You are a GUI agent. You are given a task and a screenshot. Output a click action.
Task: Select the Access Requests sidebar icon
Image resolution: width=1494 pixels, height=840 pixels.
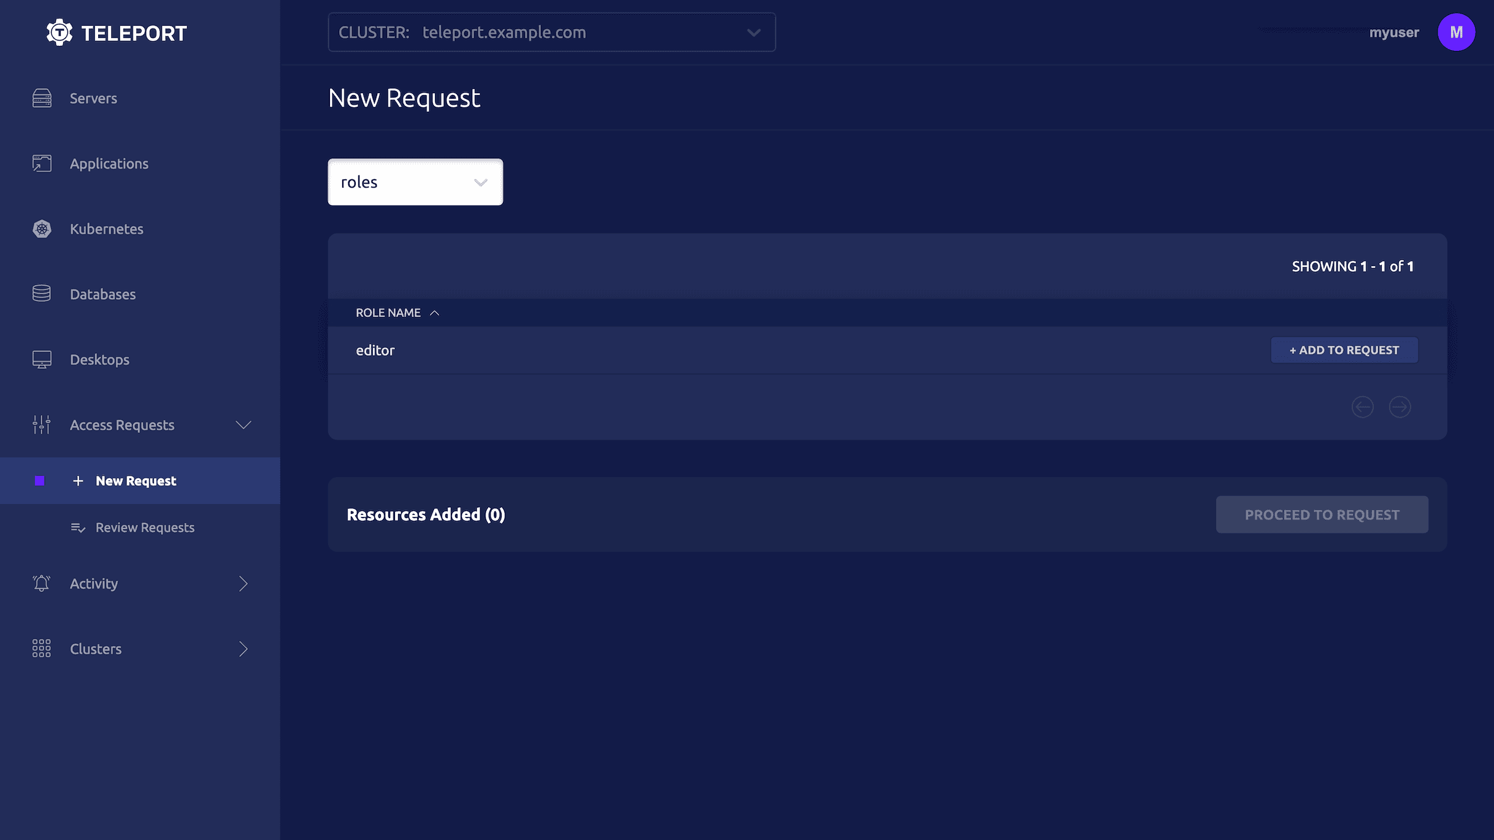(x=41, y=425)
